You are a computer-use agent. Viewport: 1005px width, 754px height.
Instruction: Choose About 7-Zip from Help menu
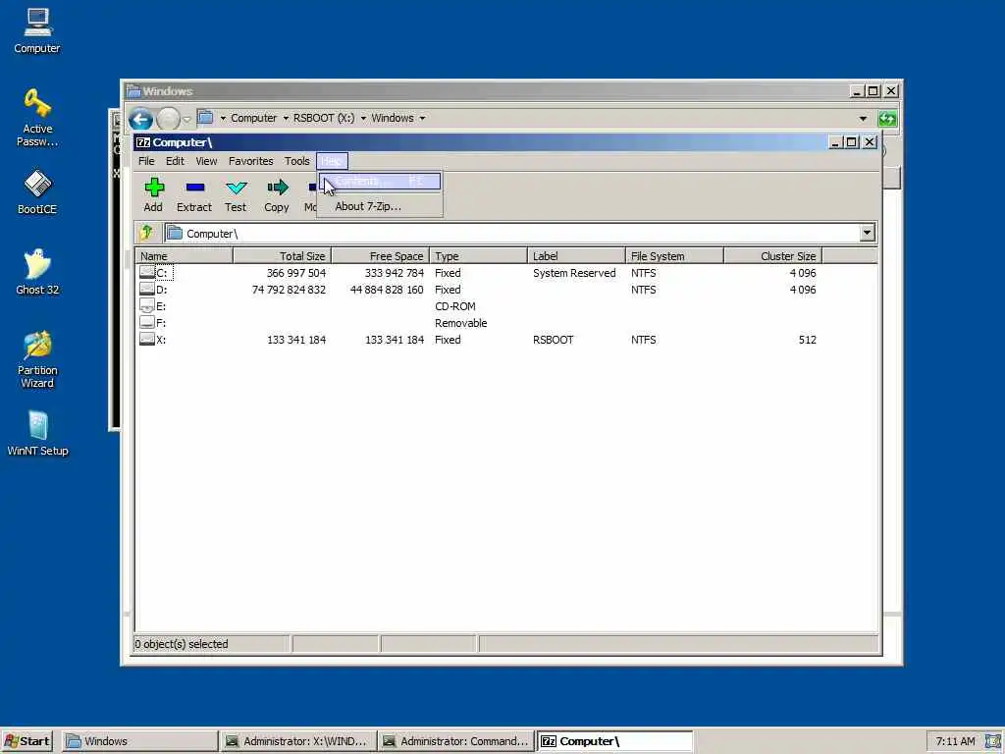[380, 206]
